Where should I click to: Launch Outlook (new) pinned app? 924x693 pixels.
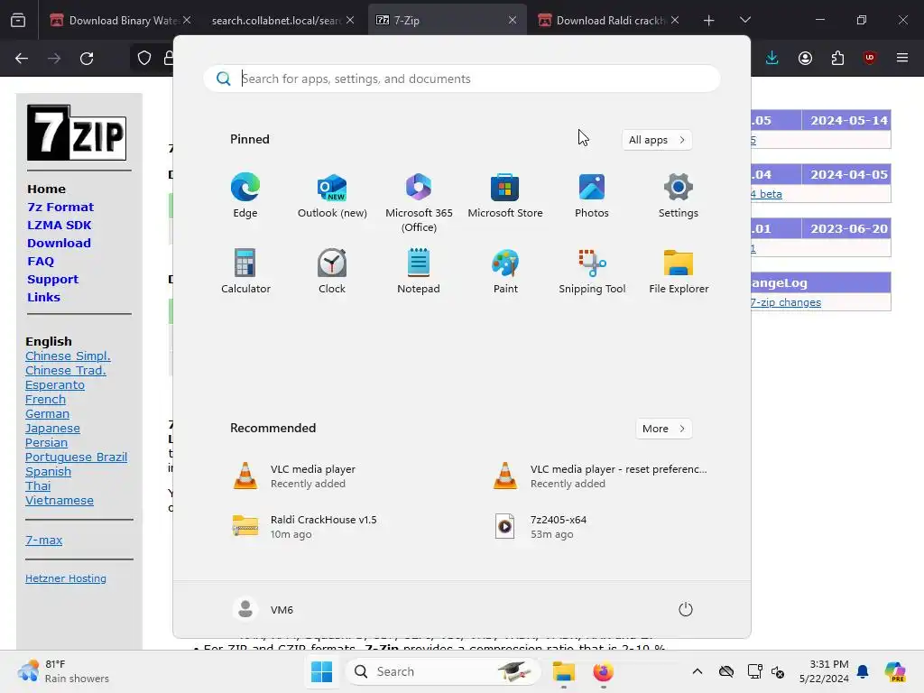coord(332,196)
